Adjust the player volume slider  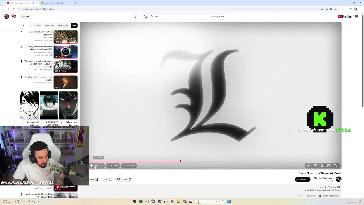coord(99,165)
